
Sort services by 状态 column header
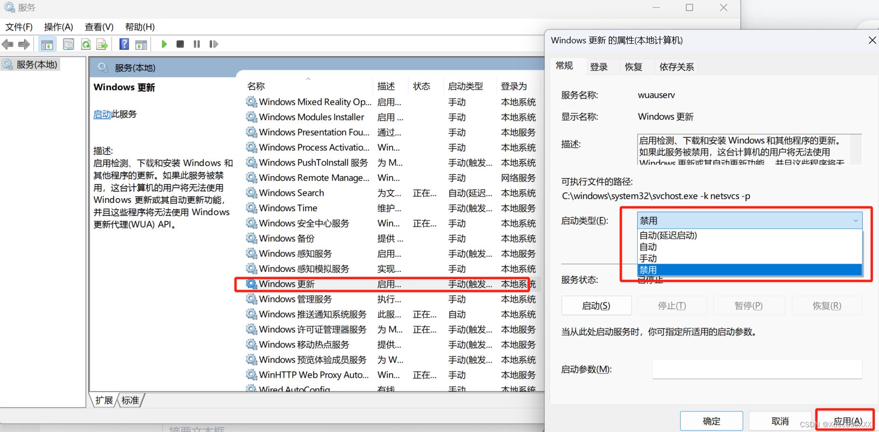coord(426,86)
